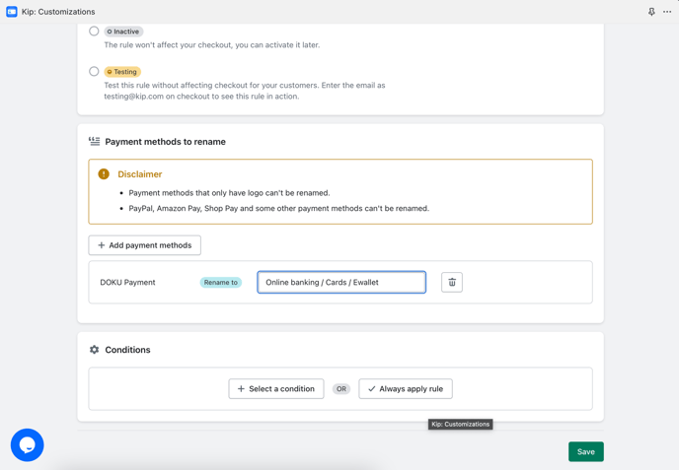The height and width of the screenshot is (470, 679).
Task: Focus the rename text field for DOKU Payment
Action: (341, 283)
